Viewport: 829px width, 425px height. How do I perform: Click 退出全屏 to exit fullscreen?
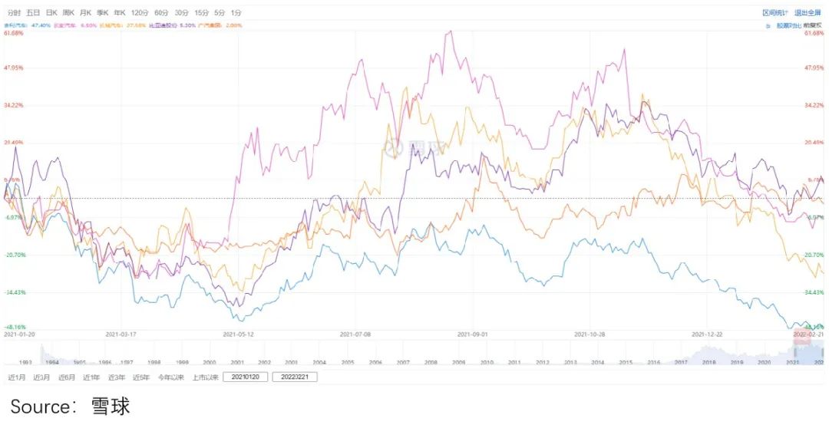point(808,13)
